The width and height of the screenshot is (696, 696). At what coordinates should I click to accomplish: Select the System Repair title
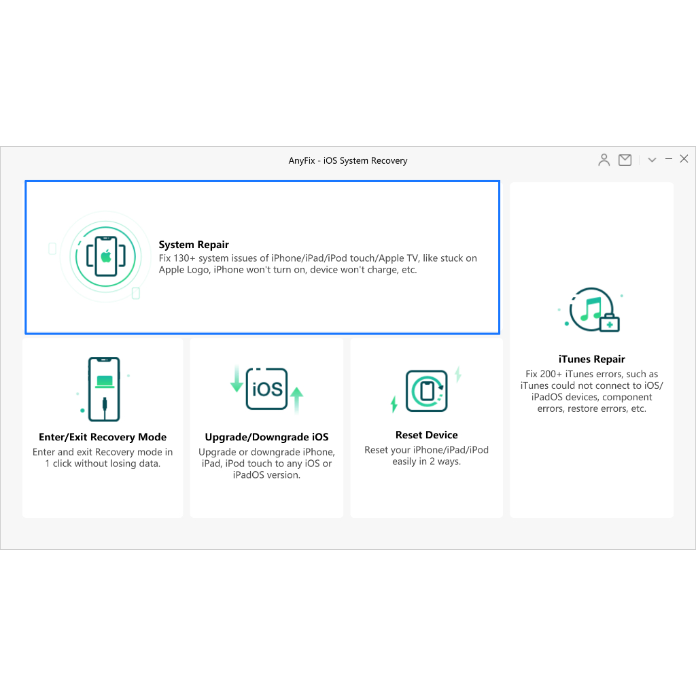click(x=194, y=245)
